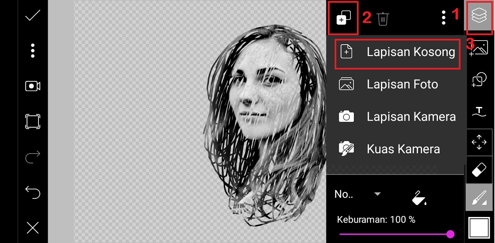The height and width of the screenshot is (243, 495).
Task: Redo the last action
Action: 33,157
